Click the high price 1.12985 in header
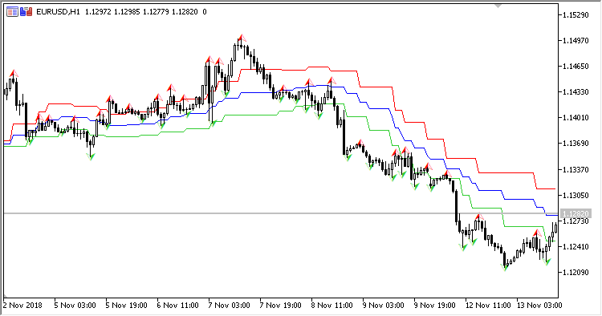Image resolution: width=602 pixels, height=316 pixels. click(x=127, y=12)
